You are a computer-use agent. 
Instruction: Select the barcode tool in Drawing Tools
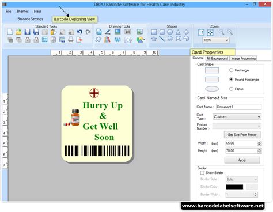click(x=128, y=32)
